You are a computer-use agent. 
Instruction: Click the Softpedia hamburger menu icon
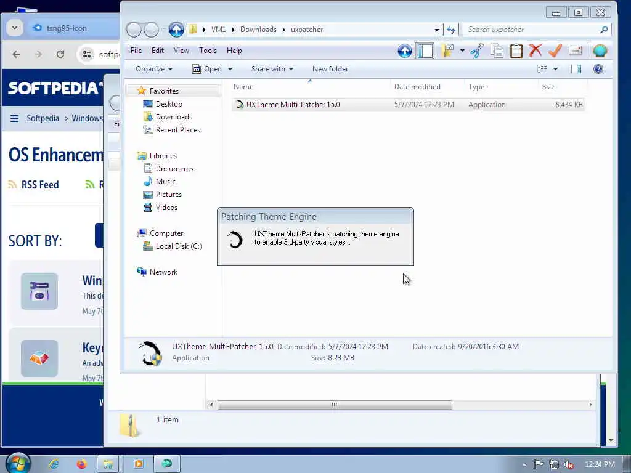point(15,118)
